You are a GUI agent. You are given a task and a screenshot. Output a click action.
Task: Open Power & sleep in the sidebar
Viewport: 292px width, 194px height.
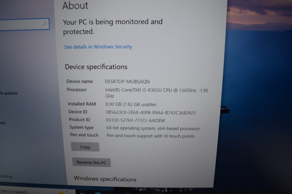[x=3, y=123]
